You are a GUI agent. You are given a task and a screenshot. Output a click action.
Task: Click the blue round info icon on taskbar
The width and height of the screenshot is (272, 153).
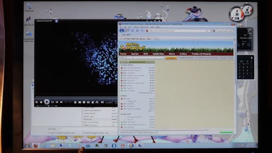(x=114, y=146)
